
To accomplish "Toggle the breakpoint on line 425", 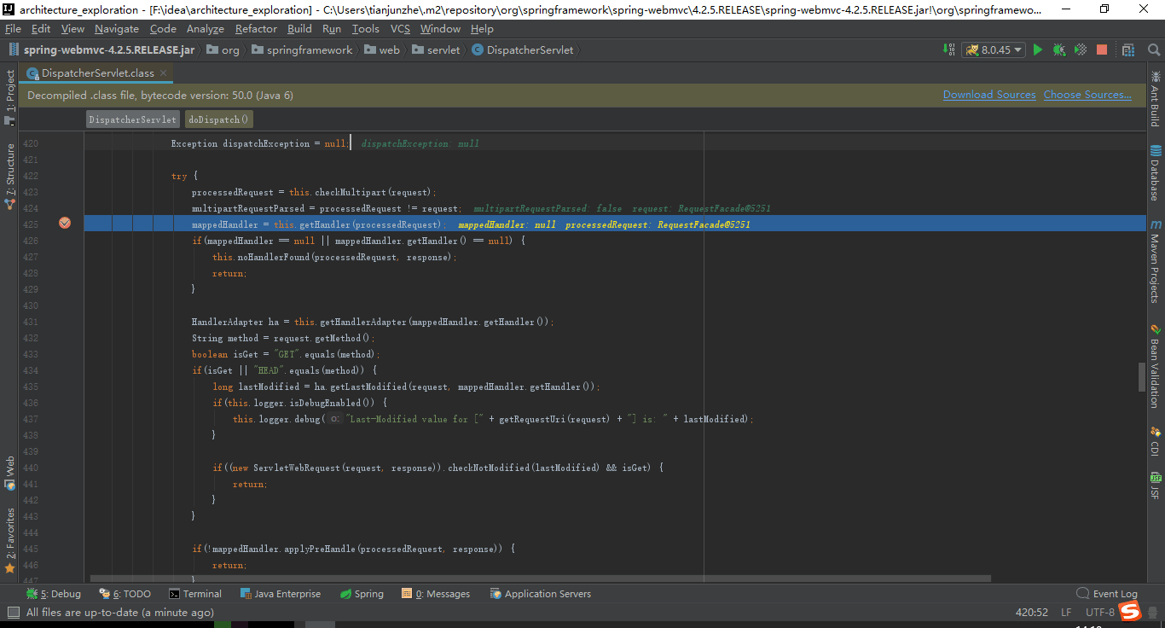I will point(65,224).
